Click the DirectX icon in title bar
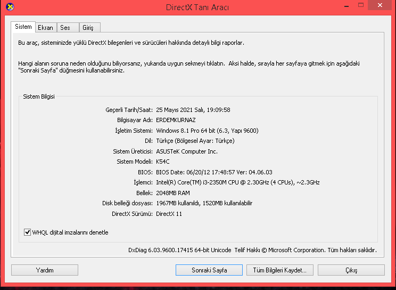Image resolution: width=396 pixels, height=290 pixels. (10, 7)
